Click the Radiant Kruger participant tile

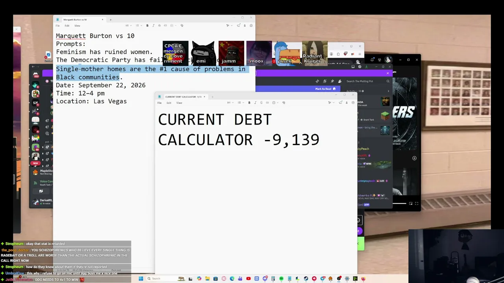point(315,53)
